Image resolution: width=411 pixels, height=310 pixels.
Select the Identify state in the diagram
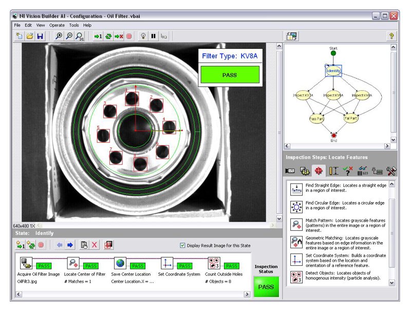coord(333,71)
